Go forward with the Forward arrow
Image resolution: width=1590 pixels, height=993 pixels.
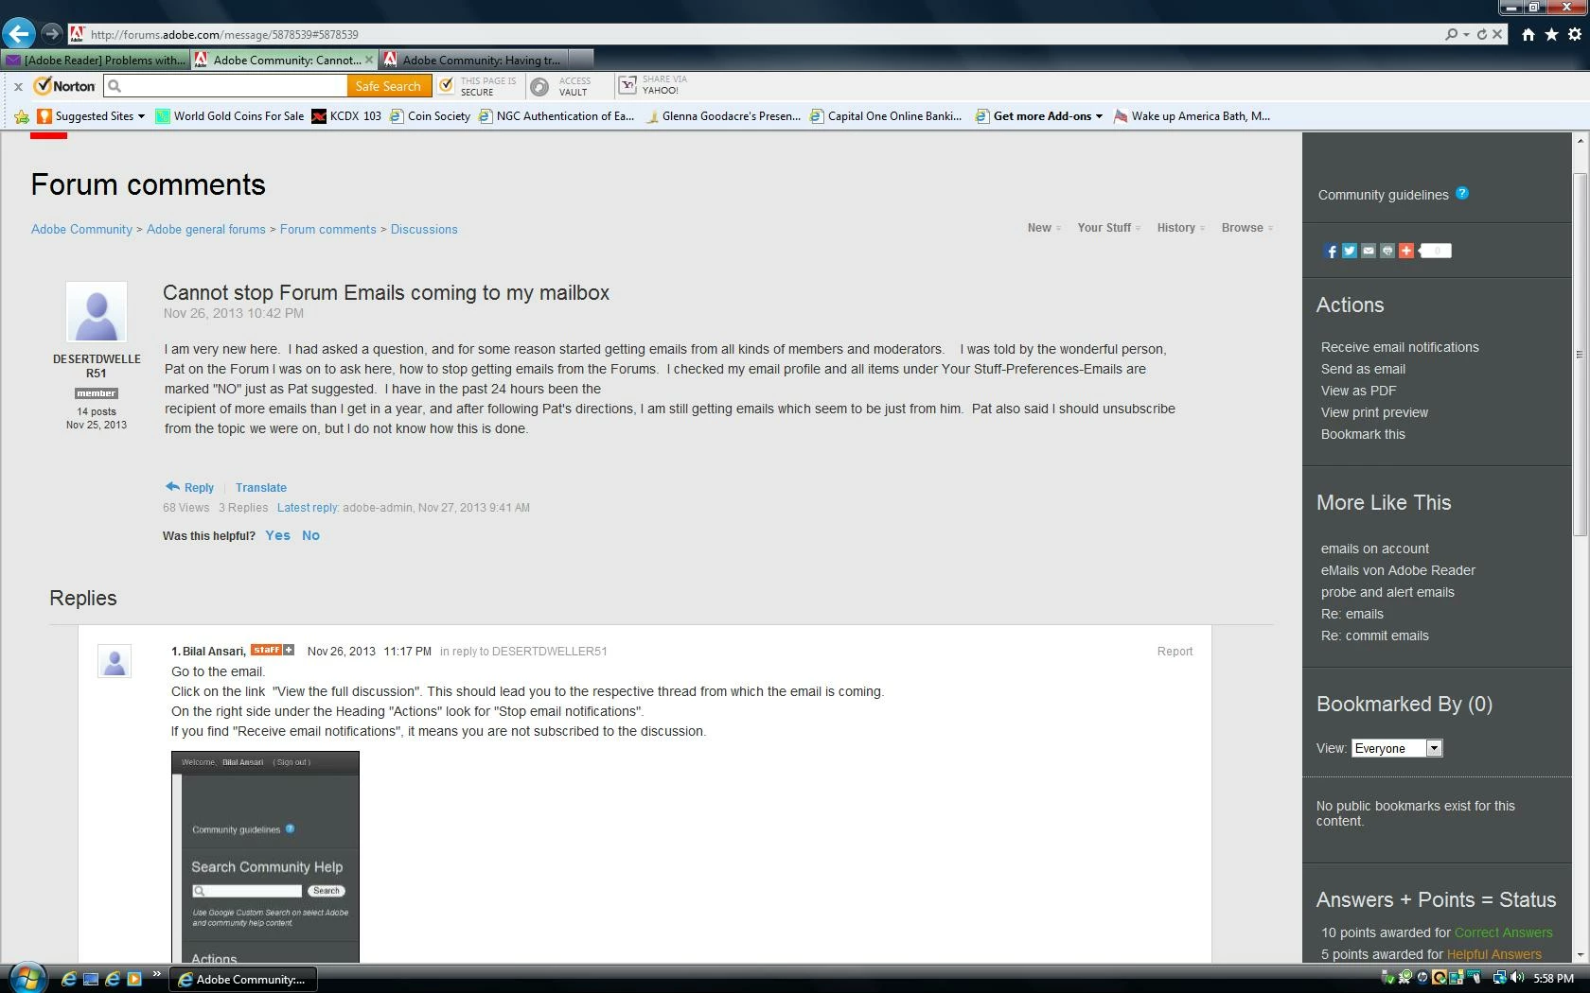coord(52,34)
